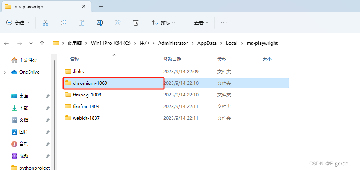
Task: Go forward with the right arrow
Action: tap(20, 43)
